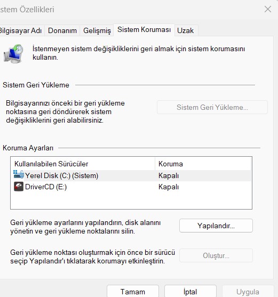The image size is (278, 297).
Task: Click the DriverCD (E:) disc icon
Action: pos(19,187)
